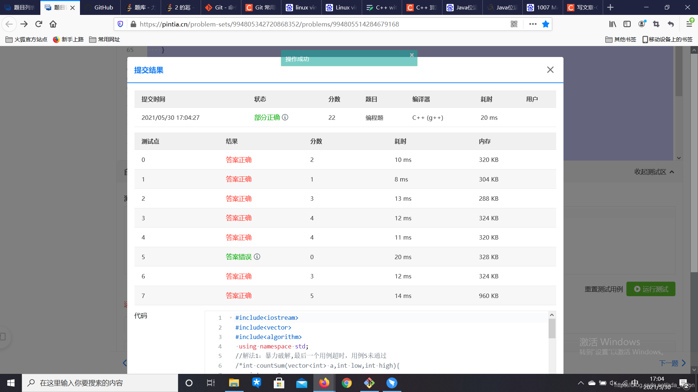Fold code at line 1 arrow
This screenshot has width=698, height=392.
(x=230, y=318)
